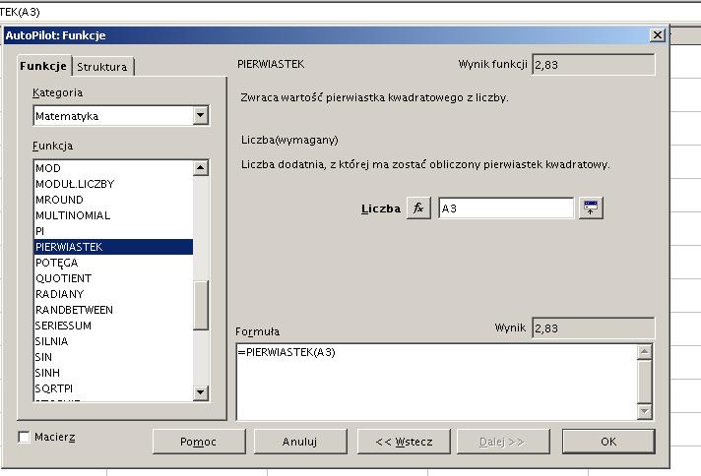The height and width of the screenshot is (476, 701).
Task: Close the AutoPilot: Funkcje dialog
Action: point(657,35)
